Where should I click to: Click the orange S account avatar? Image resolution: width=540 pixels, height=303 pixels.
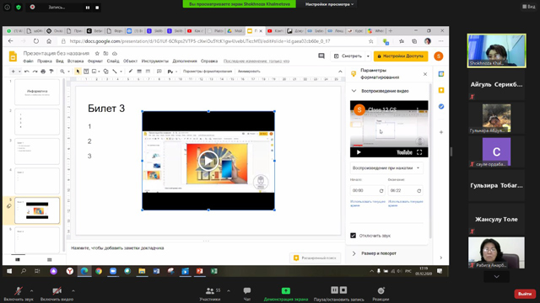[439, 56]
